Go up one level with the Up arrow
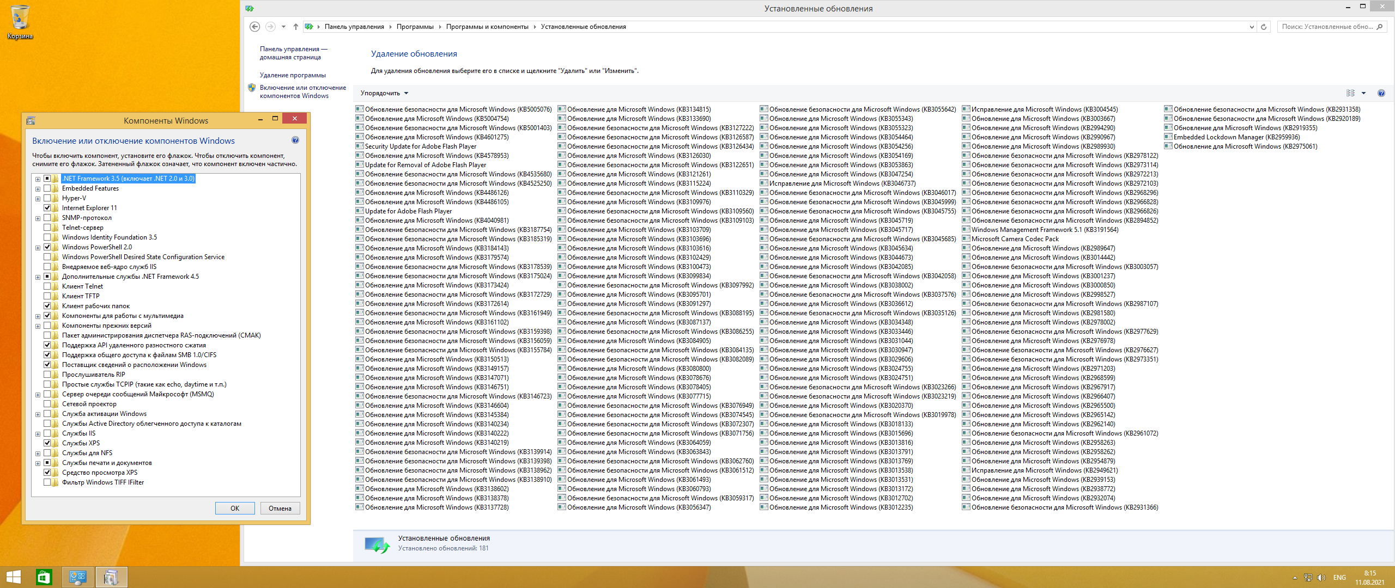 pyautogui.click(x=295, y=26)
